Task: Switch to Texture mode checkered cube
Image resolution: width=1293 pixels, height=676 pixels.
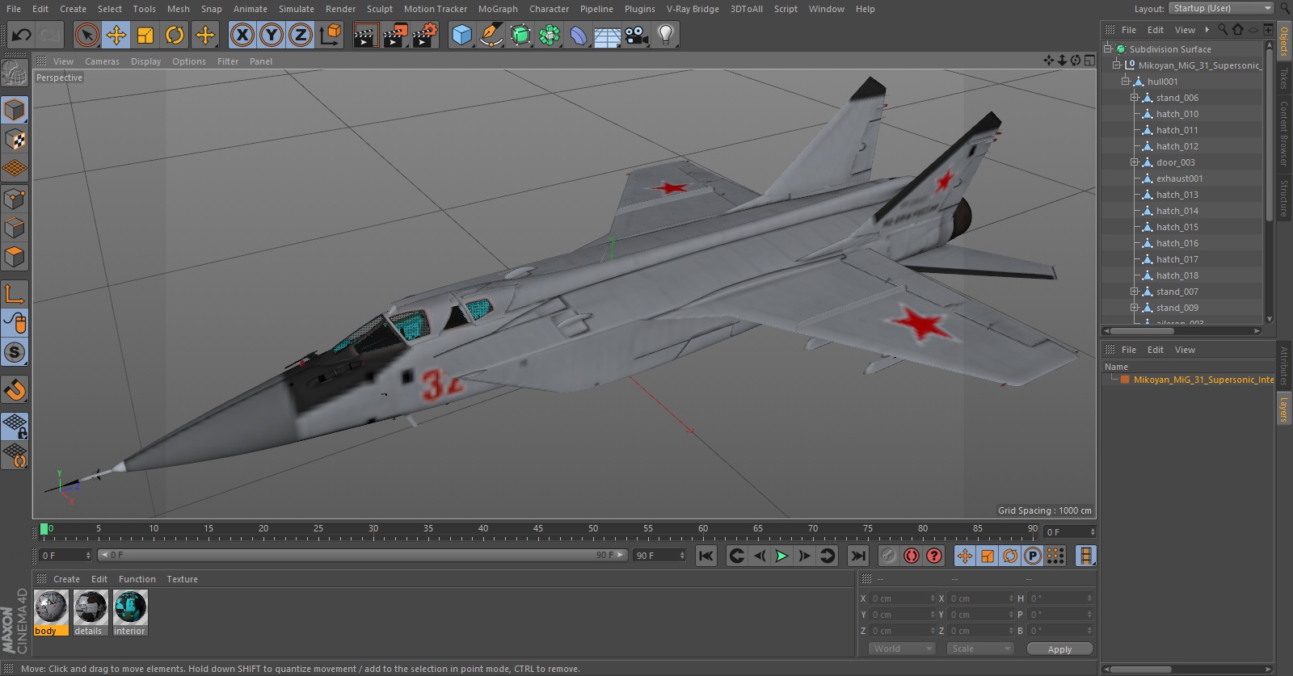Action: click(x=15, y=140)
